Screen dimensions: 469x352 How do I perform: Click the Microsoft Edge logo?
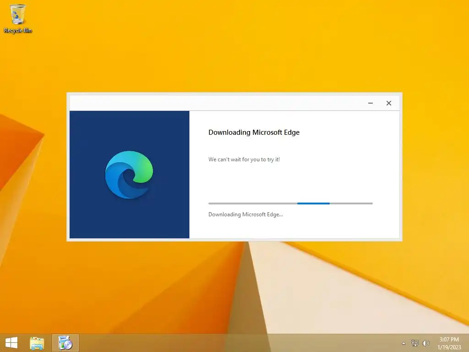point(129,175)
